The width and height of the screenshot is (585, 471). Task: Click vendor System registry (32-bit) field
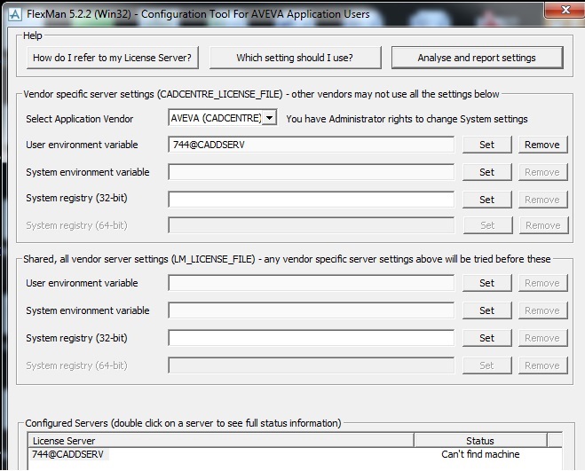point(312,200)
